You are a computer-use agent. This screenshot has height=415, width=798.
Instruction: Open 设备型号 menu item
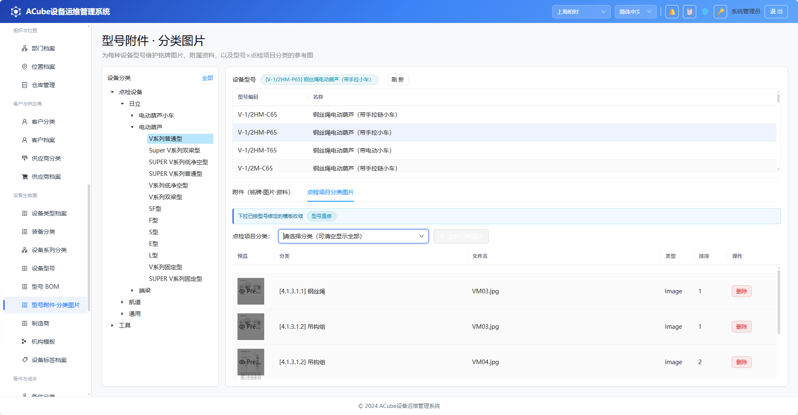[45, 268]
